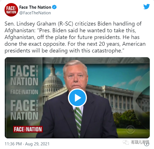Click the tweet text mentioning Sen. Lindsey Graham
154x149 pixels.
click(x=75, y=37)
